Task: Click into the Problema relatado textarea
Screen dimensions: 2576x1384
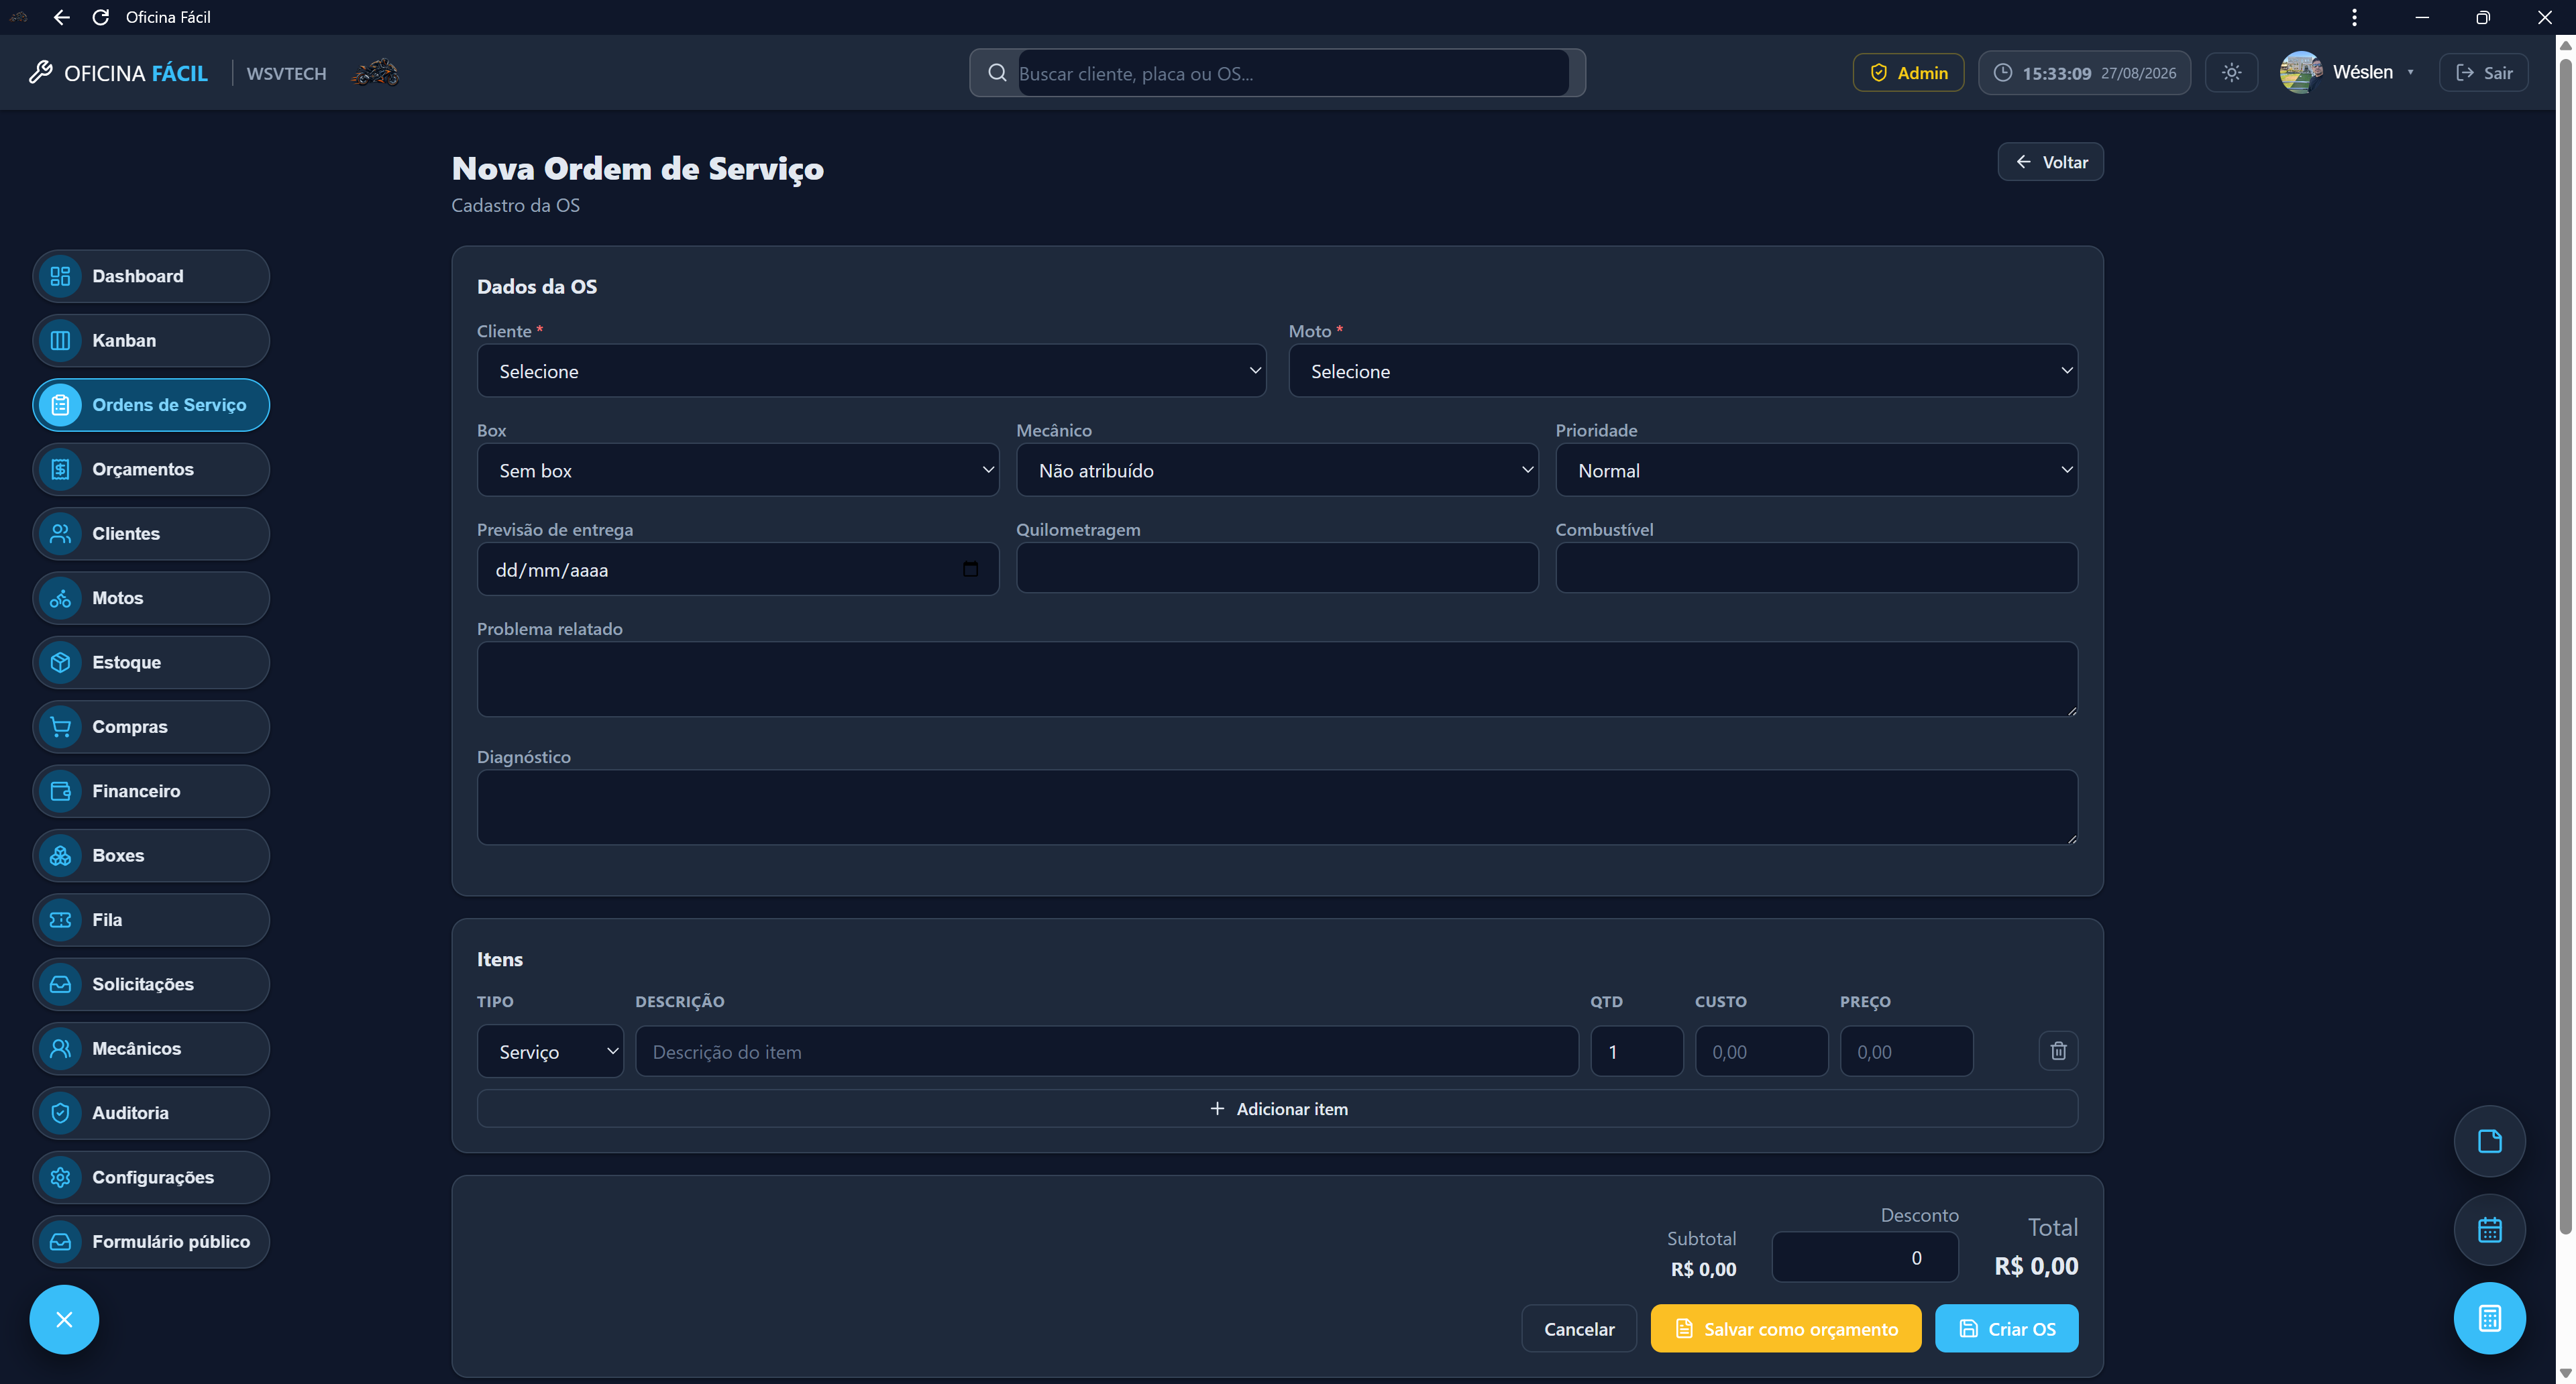Action: pos(1277,679)
